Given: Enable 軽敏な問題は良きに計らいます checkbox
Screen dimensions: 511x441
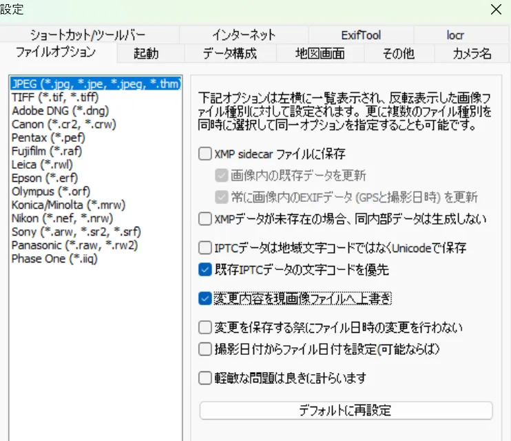Looking at the screenshot, I should 205,378.
